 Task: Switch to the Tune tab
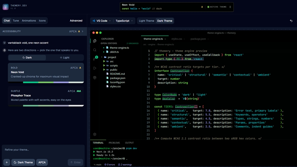(16, 21)
